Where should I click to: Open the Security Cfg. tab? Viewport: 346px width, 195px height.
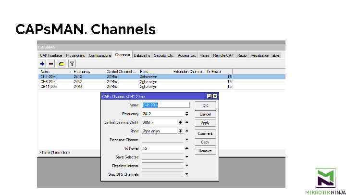point(164,55)
